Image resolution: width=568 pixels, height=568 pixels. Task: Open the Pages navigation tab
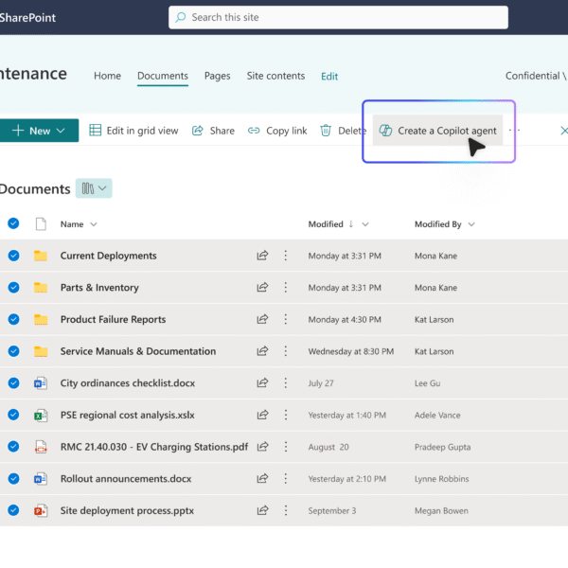click(x=218, y=76)
